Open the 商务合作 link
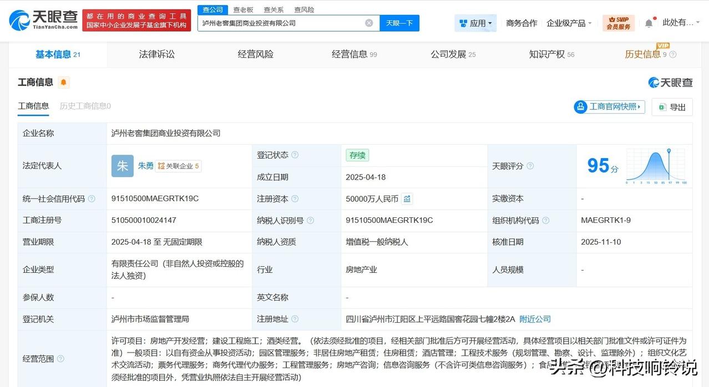Image resolution: width=709 pixels, height=387 pixels. point(521,23)
